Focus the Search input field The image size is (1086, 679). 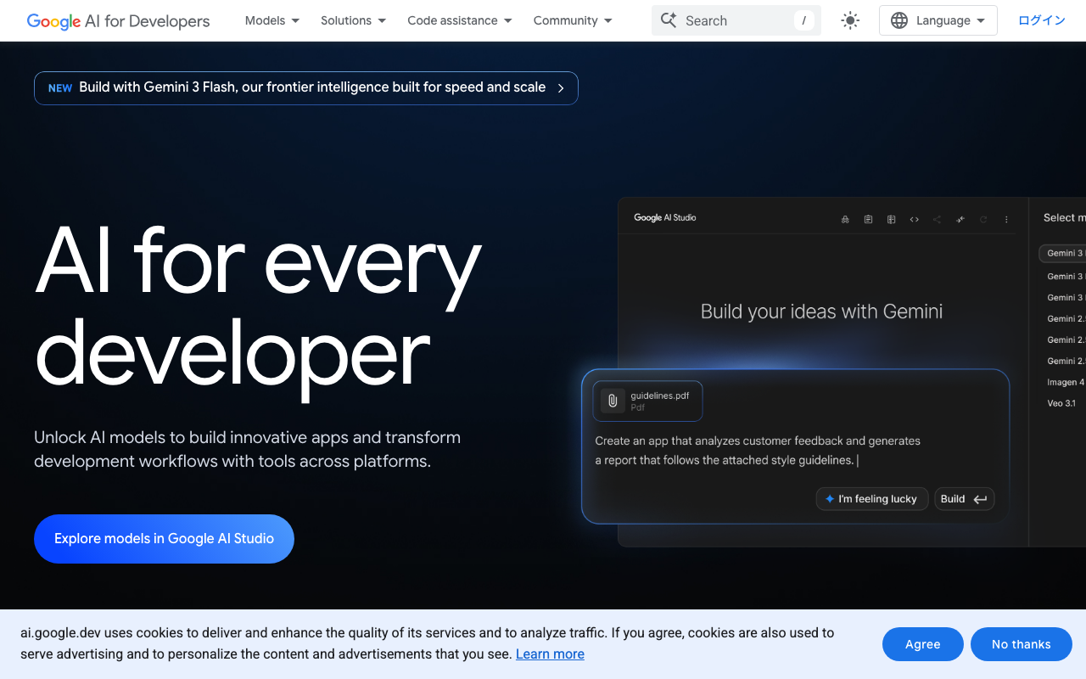(736, 20)
